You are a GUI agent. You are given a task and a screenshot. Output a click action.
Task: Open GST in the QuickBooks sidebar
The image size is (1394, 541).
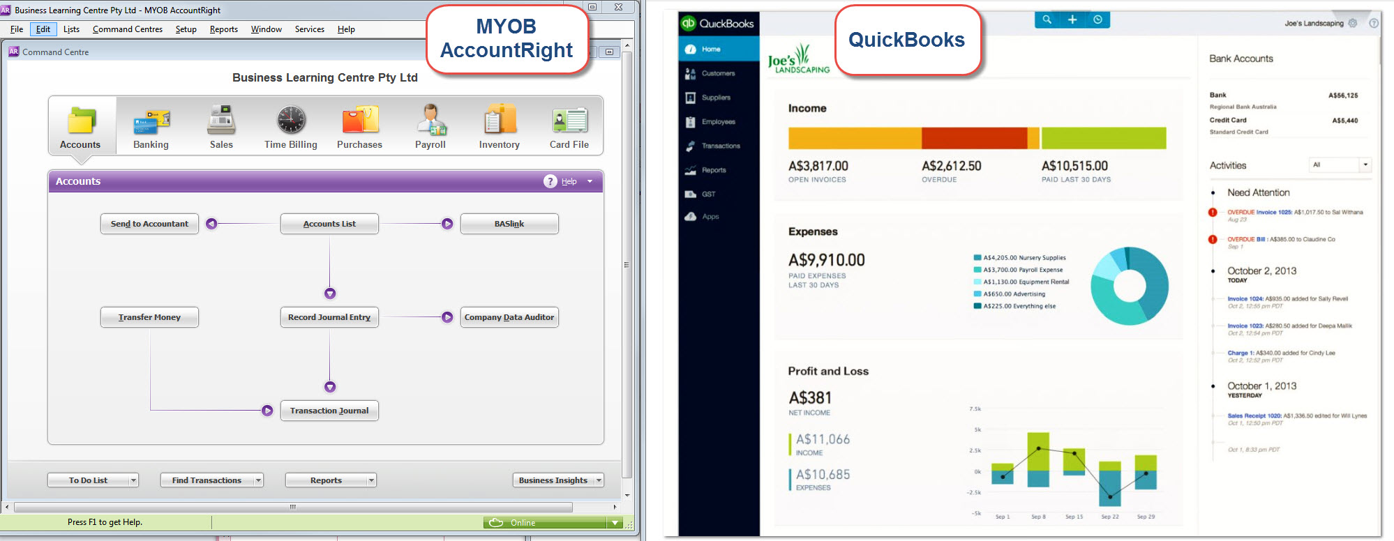[x=719, y=195]
